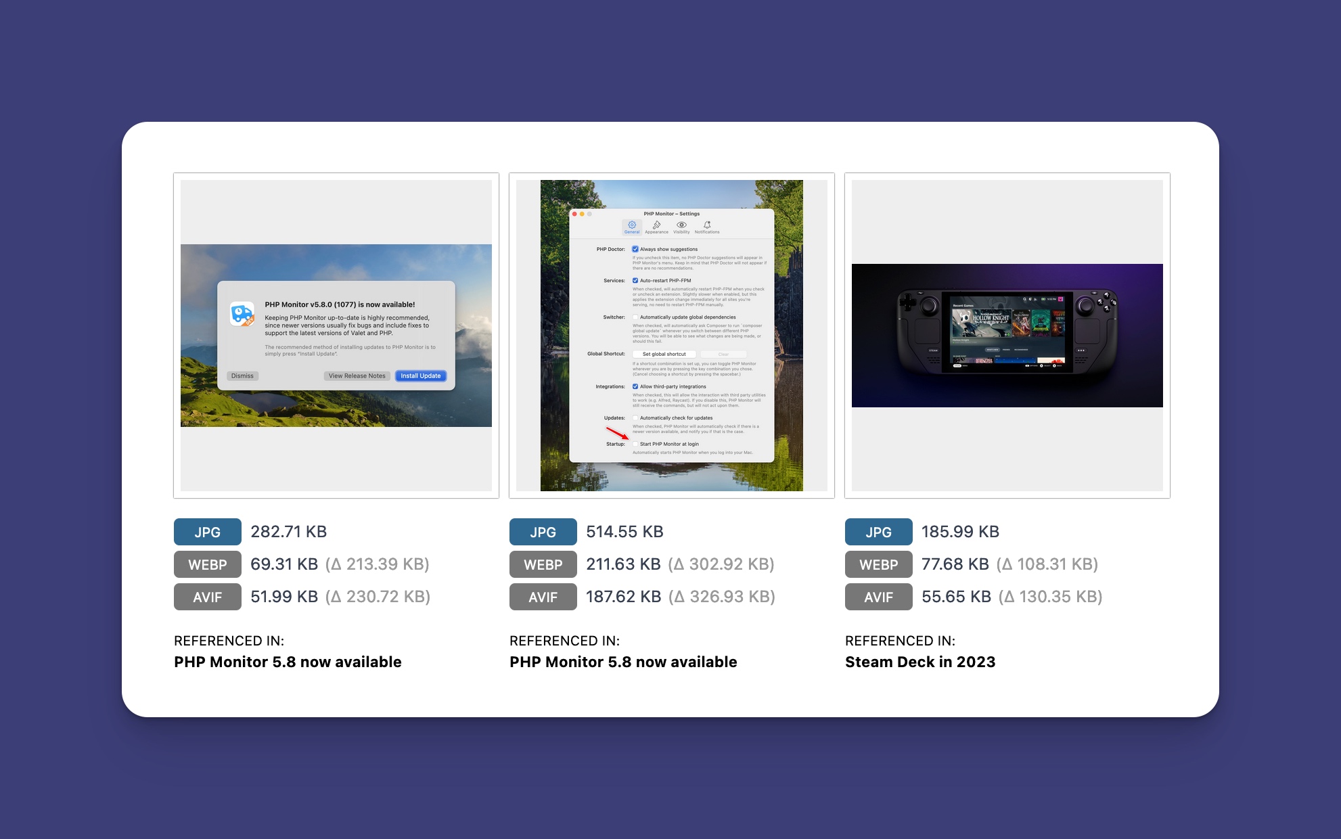Click the 'PHP Monitor – Settings' window title
The width and height of the screenshot is (1341, 839).
pos(672,214)
